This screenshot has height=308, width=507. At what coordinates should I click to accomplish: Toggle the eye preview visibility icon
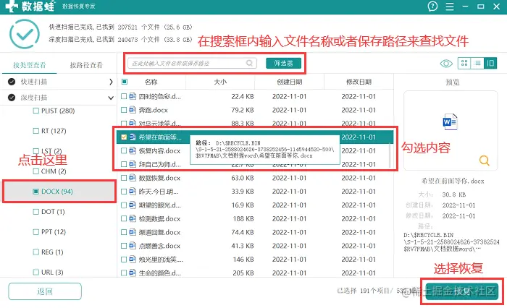[x=446, y=64]
